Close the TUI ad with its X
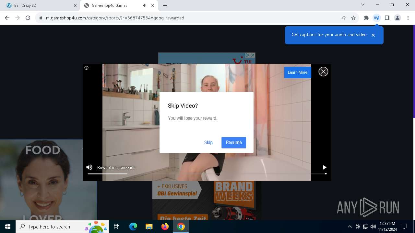Viewport: 415px width, 233px height. coord(253,55)
